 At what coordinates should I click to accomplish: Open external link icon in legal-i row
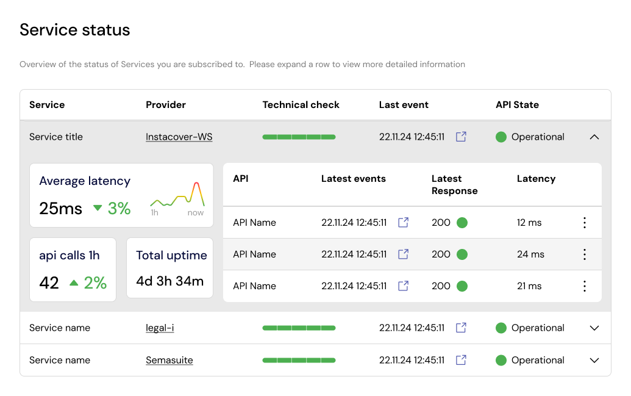coord(462,328)
